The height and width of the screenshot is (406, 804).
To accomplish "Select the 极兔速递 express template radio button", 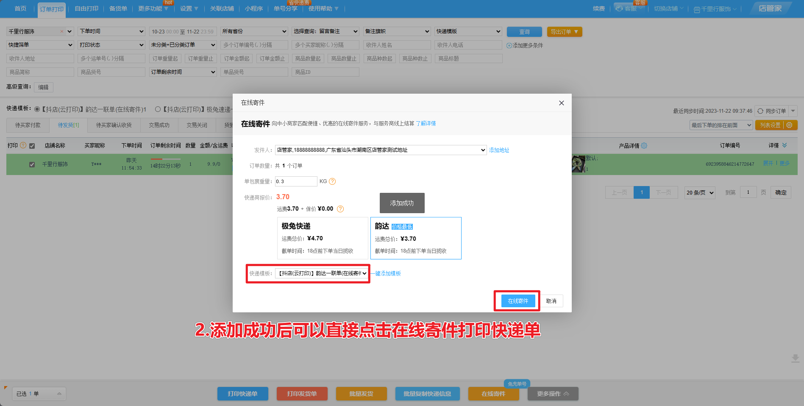I will point(158,109).
